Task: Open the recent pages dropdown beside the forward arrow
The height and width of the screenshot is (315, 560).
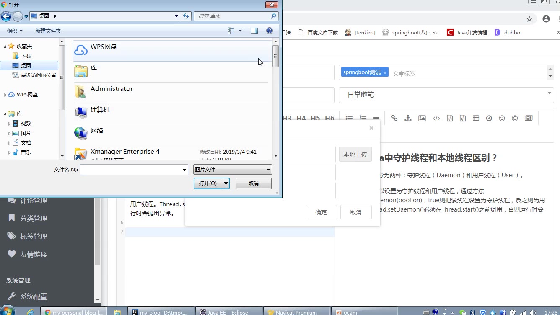Action: pos(26,17)
